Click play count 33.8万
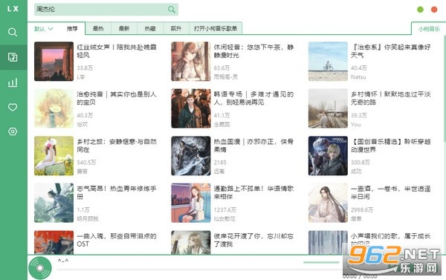The height and width of the screenshot is (280, 446). pyautogui.click(x=85, y=68)
